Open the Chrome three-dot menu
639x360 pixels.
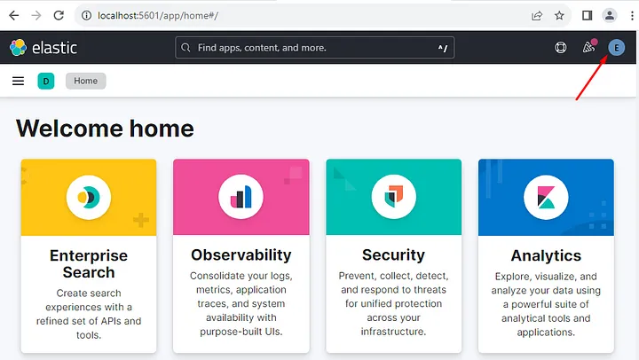click(x=629, y=15)
